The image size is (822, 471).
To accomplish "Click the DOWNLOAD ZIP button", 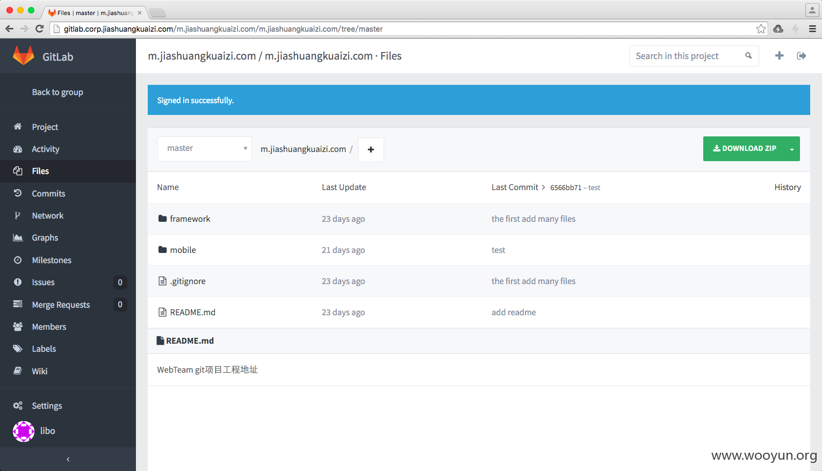I will (x=744, y=149).
